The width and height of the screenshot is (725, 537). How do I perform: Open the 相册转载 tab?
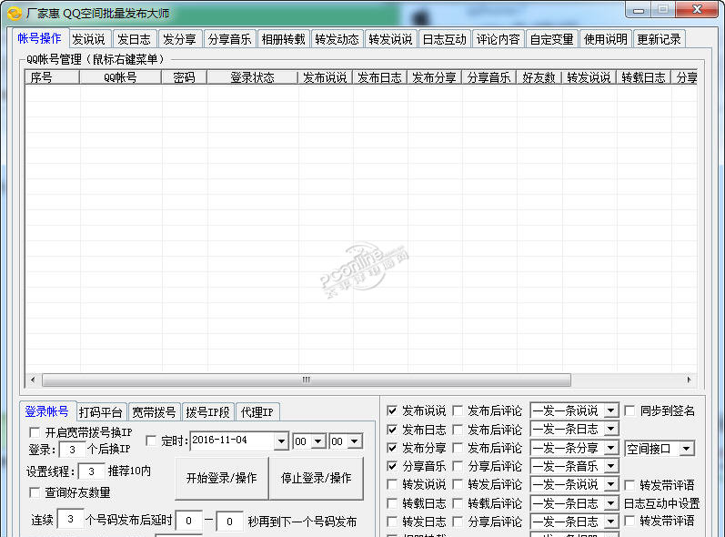(283, 39)
